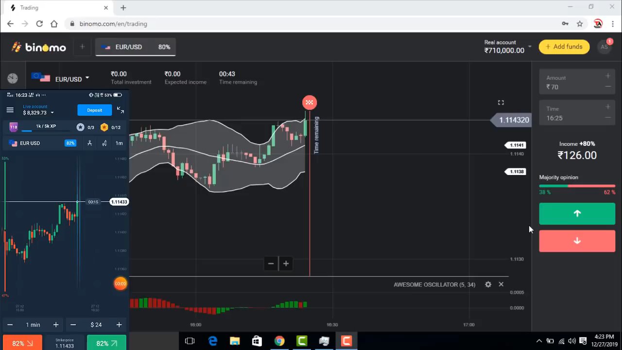
Task: Switch to the Trading browser tab
Action: click(x=59, y=8)
